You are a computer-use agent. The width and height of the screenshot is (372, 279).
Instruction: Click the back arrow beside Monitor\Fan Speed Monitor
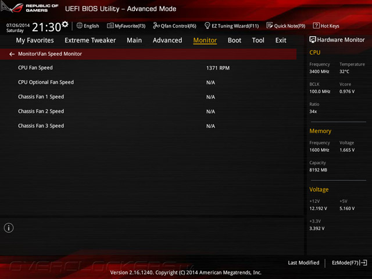pos(12,54)
